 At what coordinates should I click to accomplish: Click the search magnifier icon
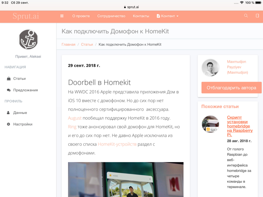[246, 15]
